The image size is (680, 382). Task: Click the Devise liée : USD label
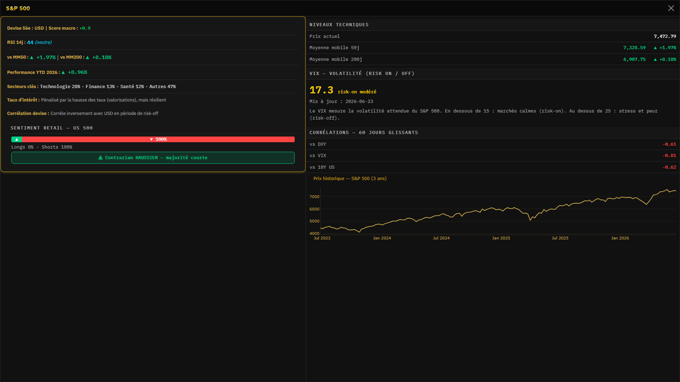pyautogui.click(x=25, y=28)
